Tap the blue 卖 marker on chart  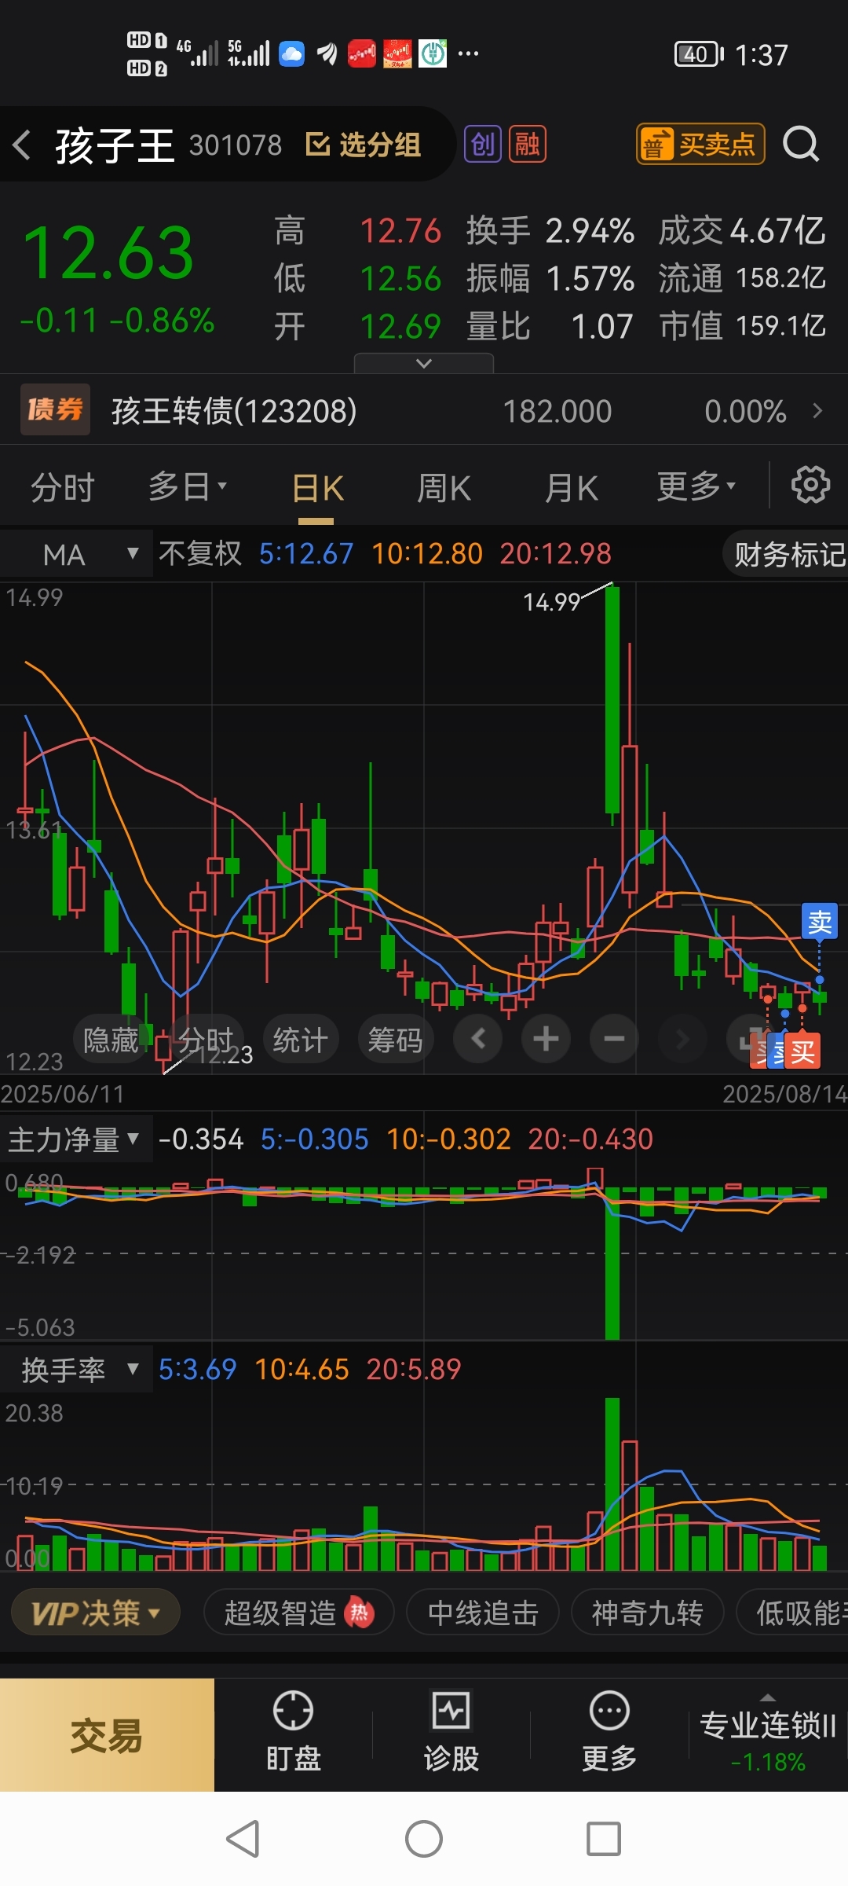coord(820,922)
